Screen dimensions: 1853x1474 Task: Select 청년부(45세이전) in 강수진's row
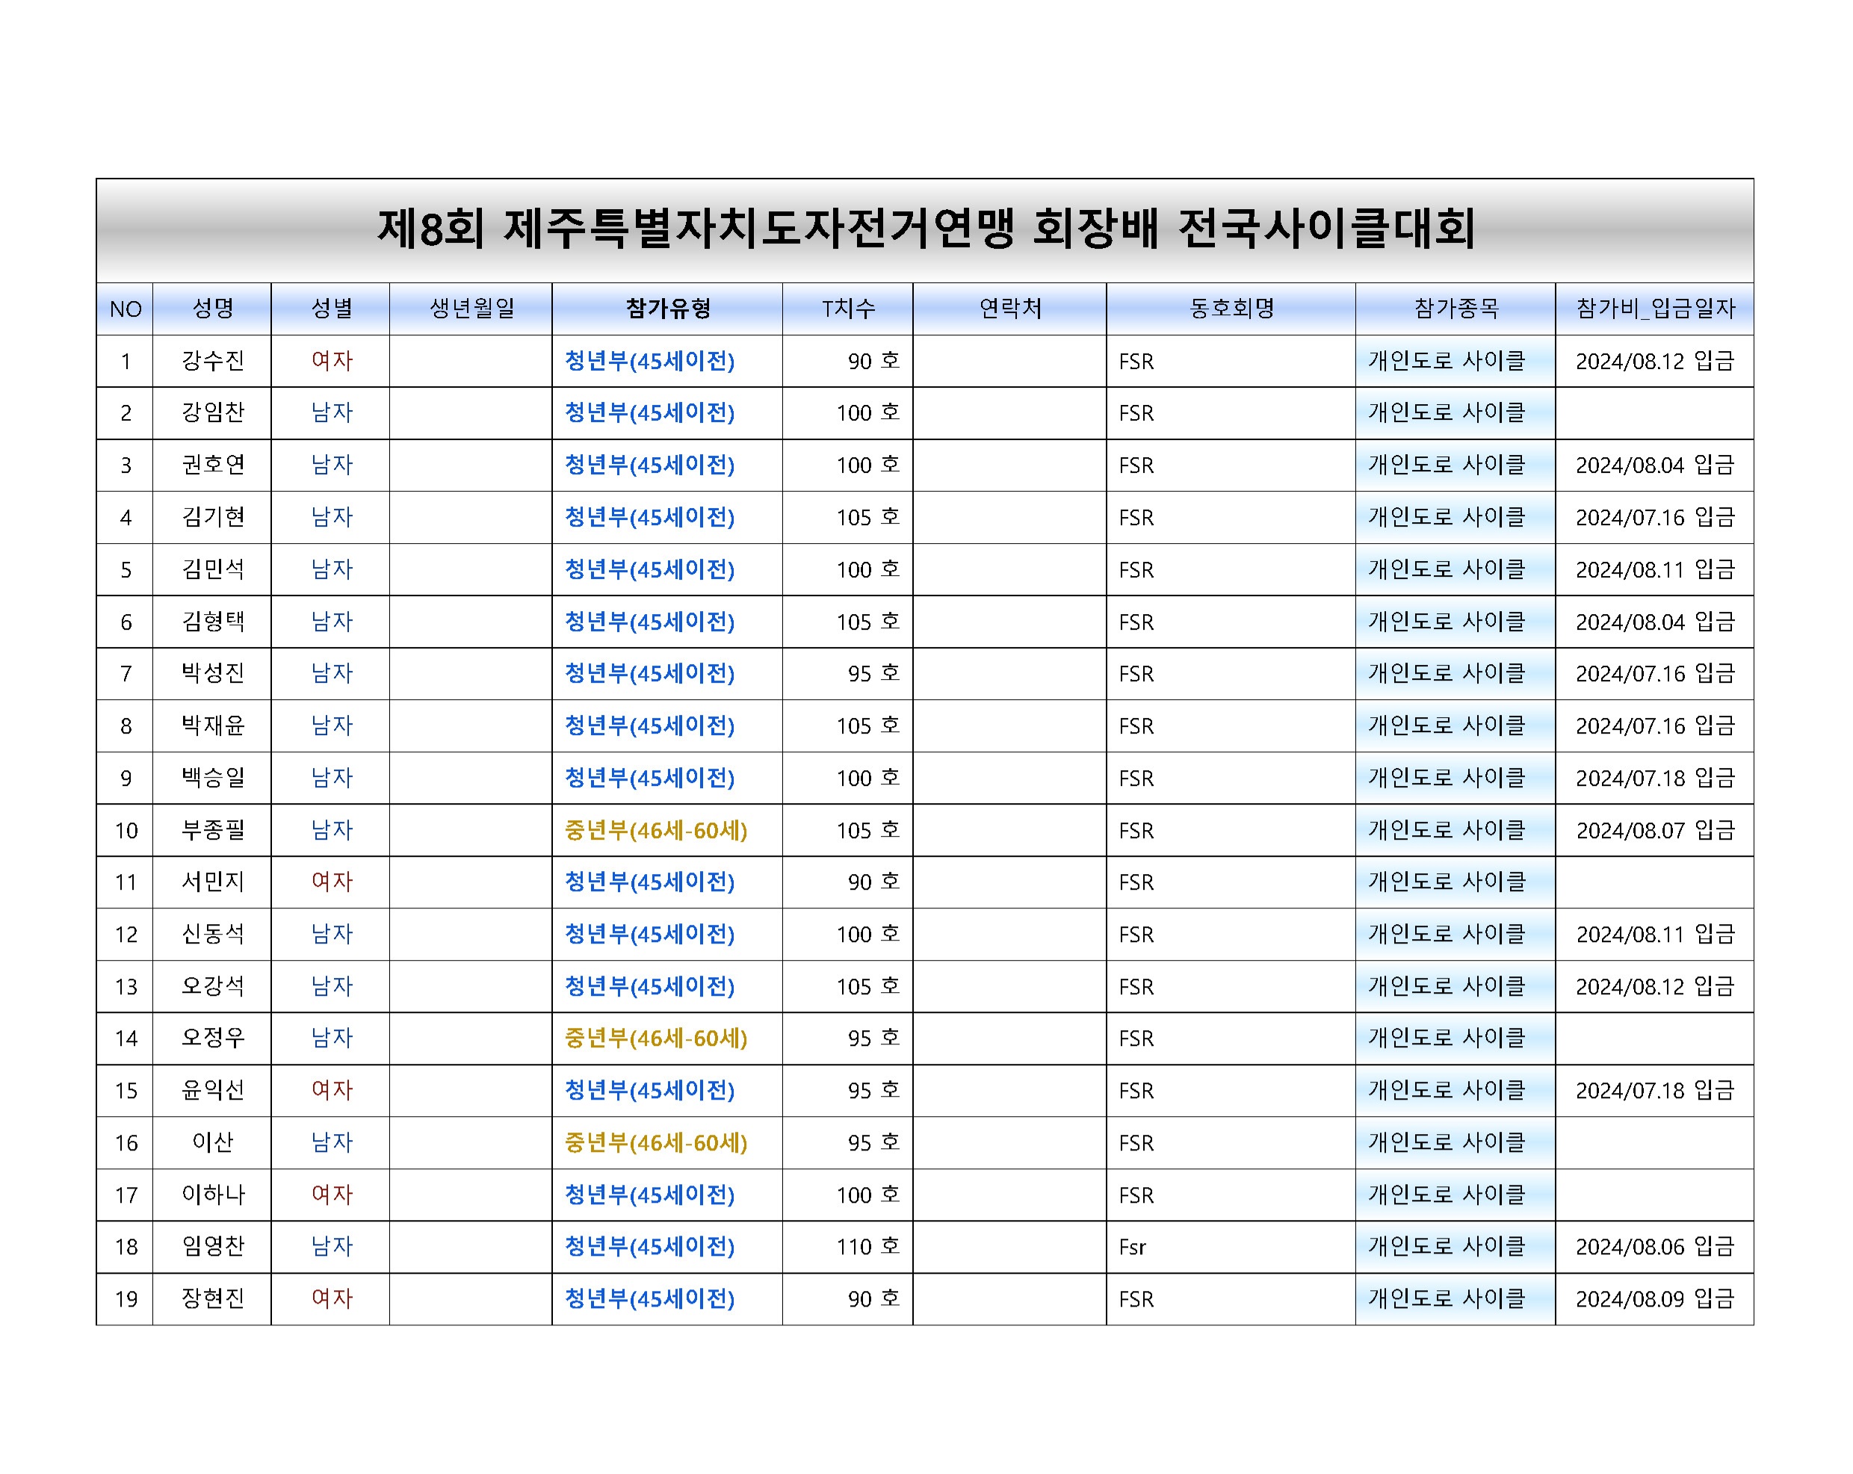650,362
